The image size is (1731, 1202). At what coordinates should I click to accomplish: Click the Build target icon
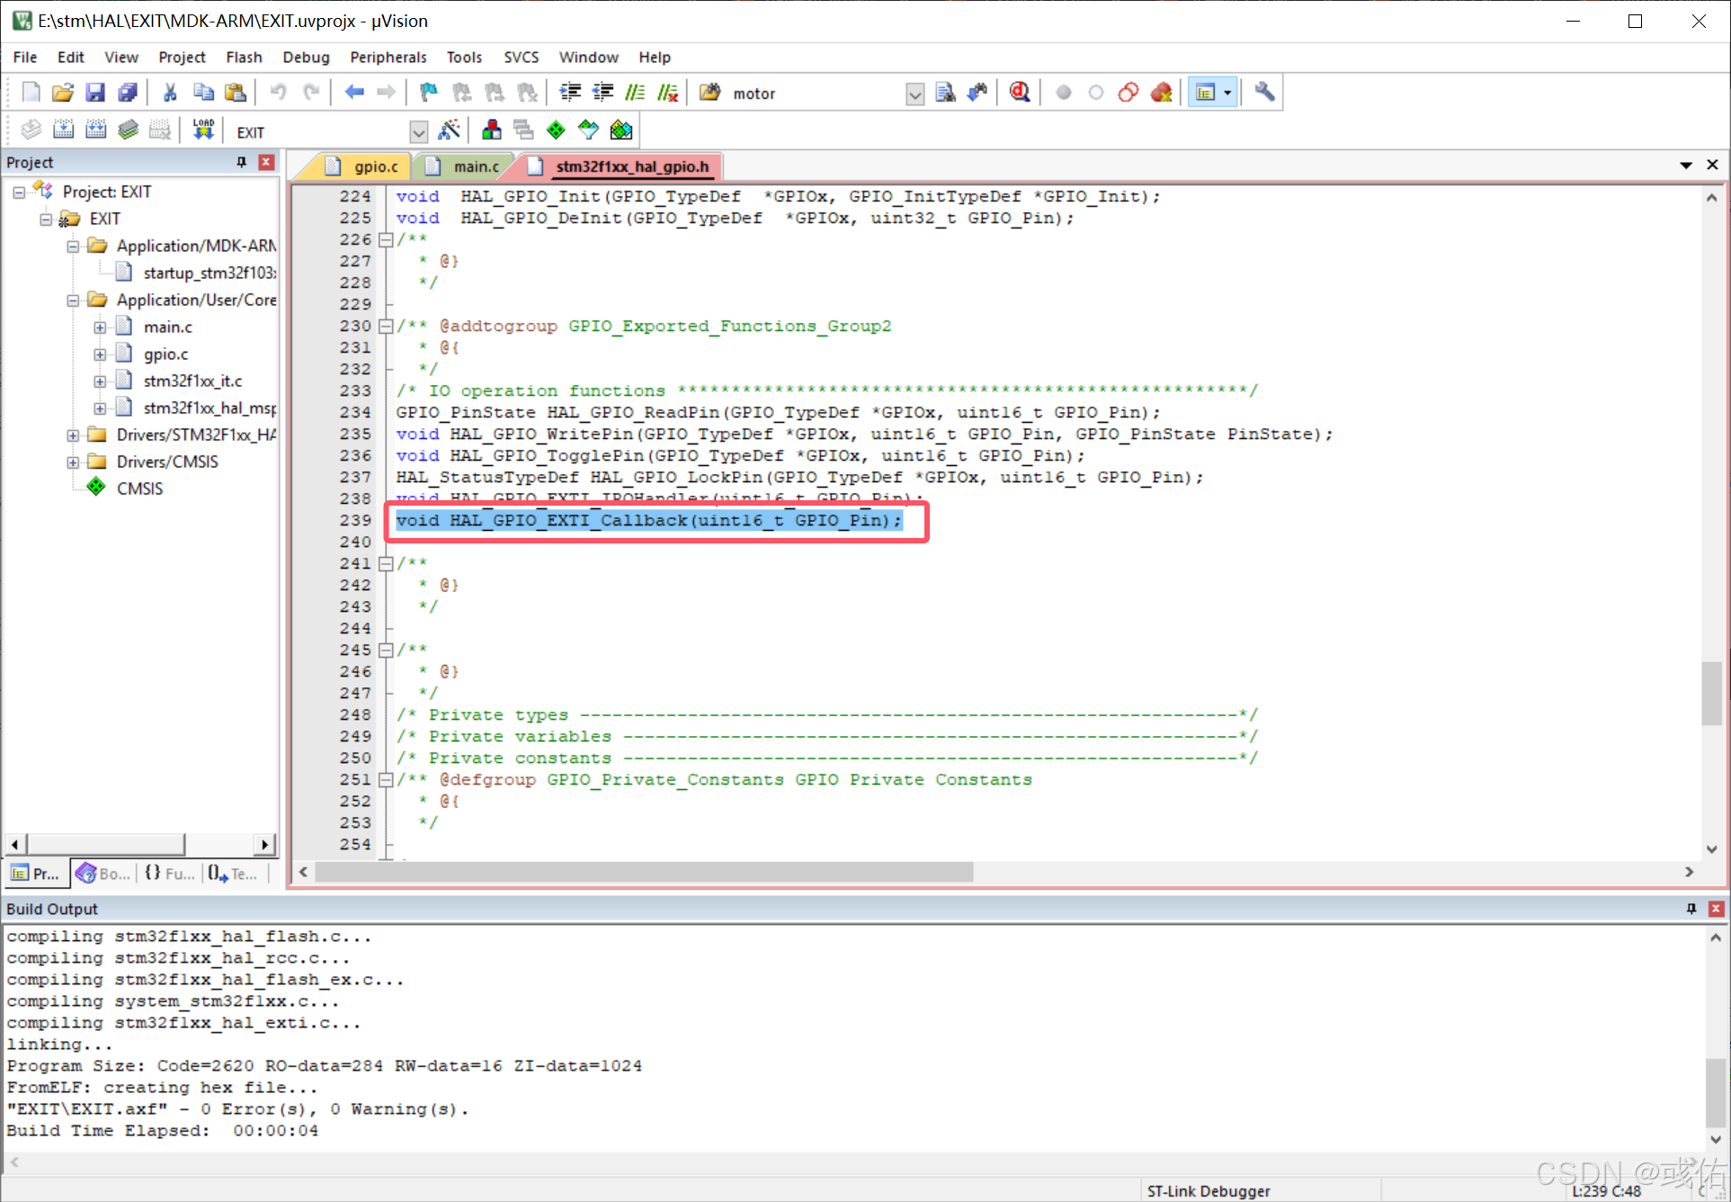(x=63, y=130)
